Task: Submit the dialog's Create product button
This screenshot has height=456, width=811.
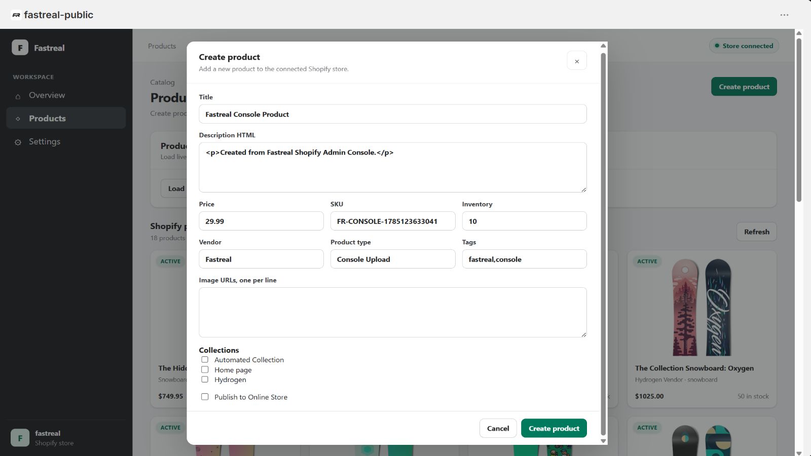Action: point(554,428)
